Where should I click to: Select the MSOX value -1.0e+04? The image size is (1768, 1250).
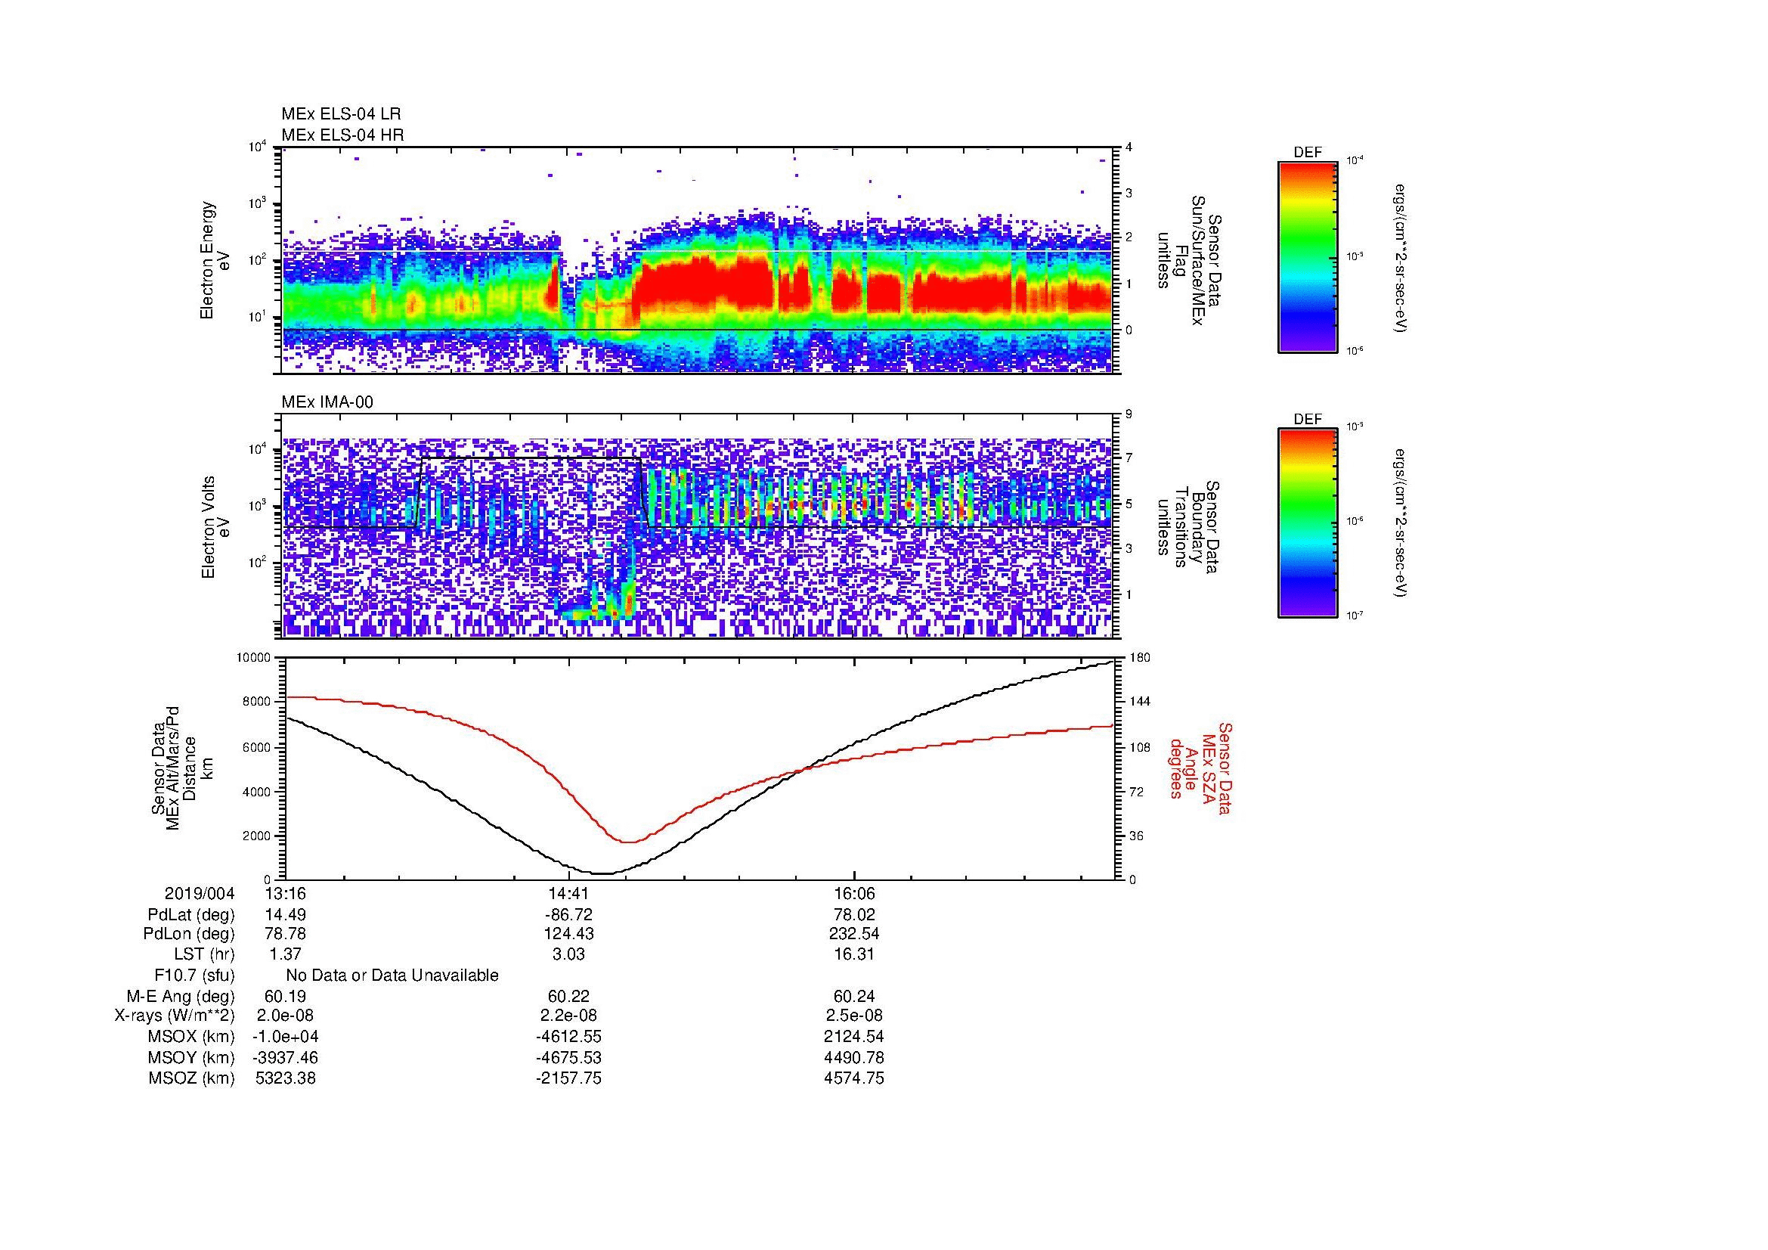(x=285, y=1037)
